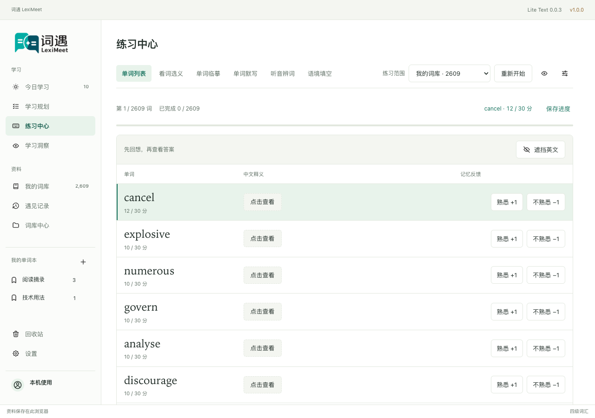The image size is (595, 418).
Task: Toggle the eye visibility button beside 重新开始
Action: coord(544,73)
